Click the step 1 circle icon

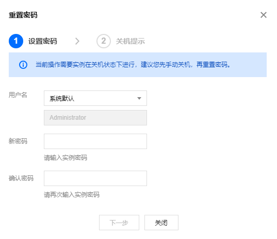point(16,41)
